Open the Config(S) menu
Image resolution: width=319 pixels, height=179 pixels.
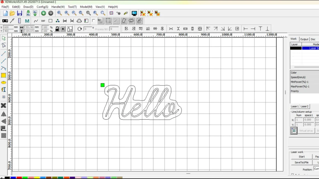[42, 7]
